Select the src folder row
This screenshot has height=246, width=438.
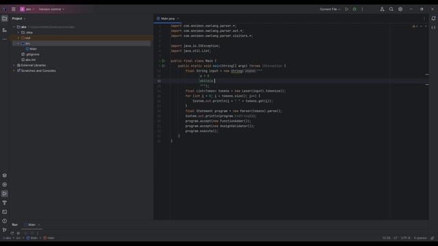[81, 44]
